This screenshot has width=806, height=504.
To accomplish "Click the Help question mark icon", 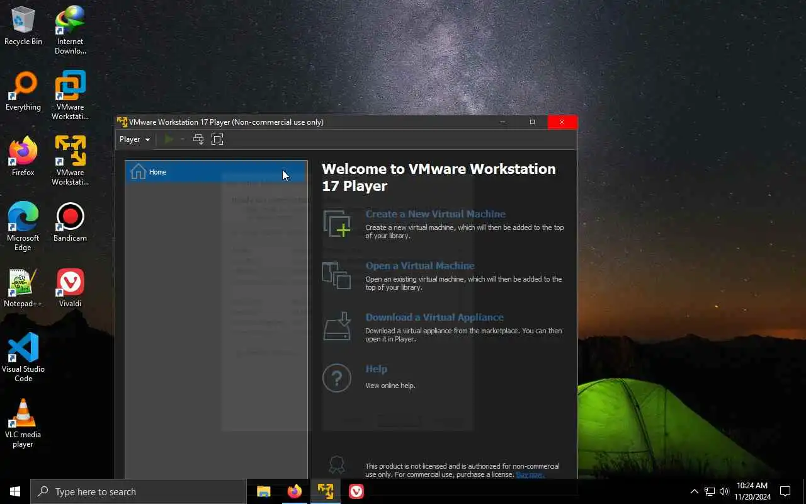I will (337, 378).
